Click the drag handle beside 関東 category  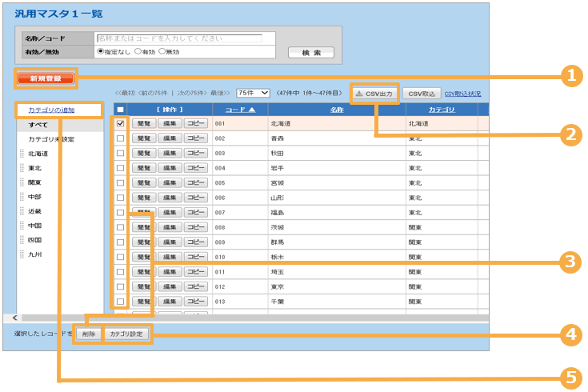coord(22,182)
